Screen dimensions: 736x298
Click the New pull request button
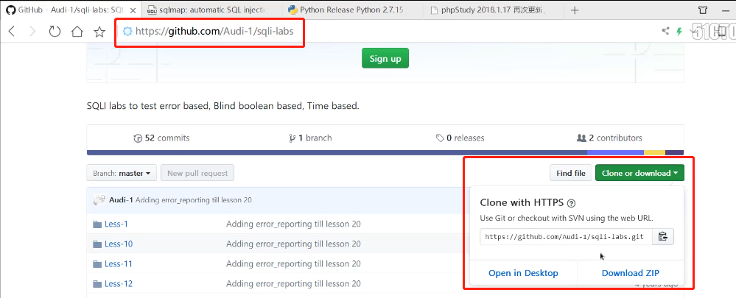197,173
